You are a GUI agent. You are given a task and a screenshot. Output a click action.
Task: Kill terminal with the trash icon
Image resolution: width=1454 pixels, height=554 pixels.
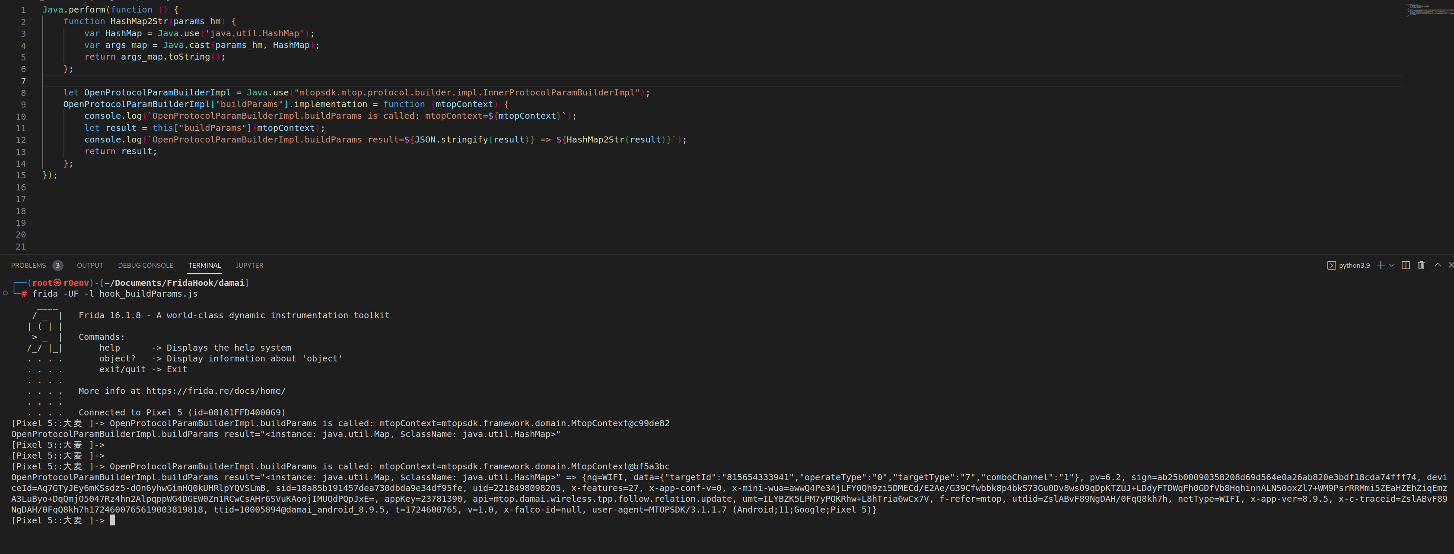1421,265
